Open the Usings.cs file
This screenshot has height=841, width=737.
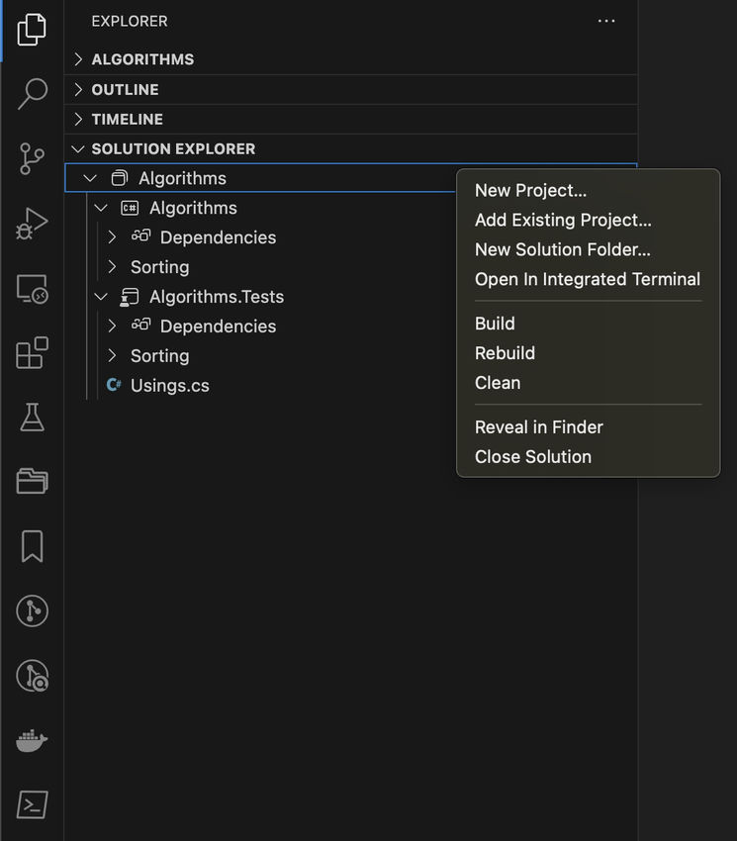(169, 386)
